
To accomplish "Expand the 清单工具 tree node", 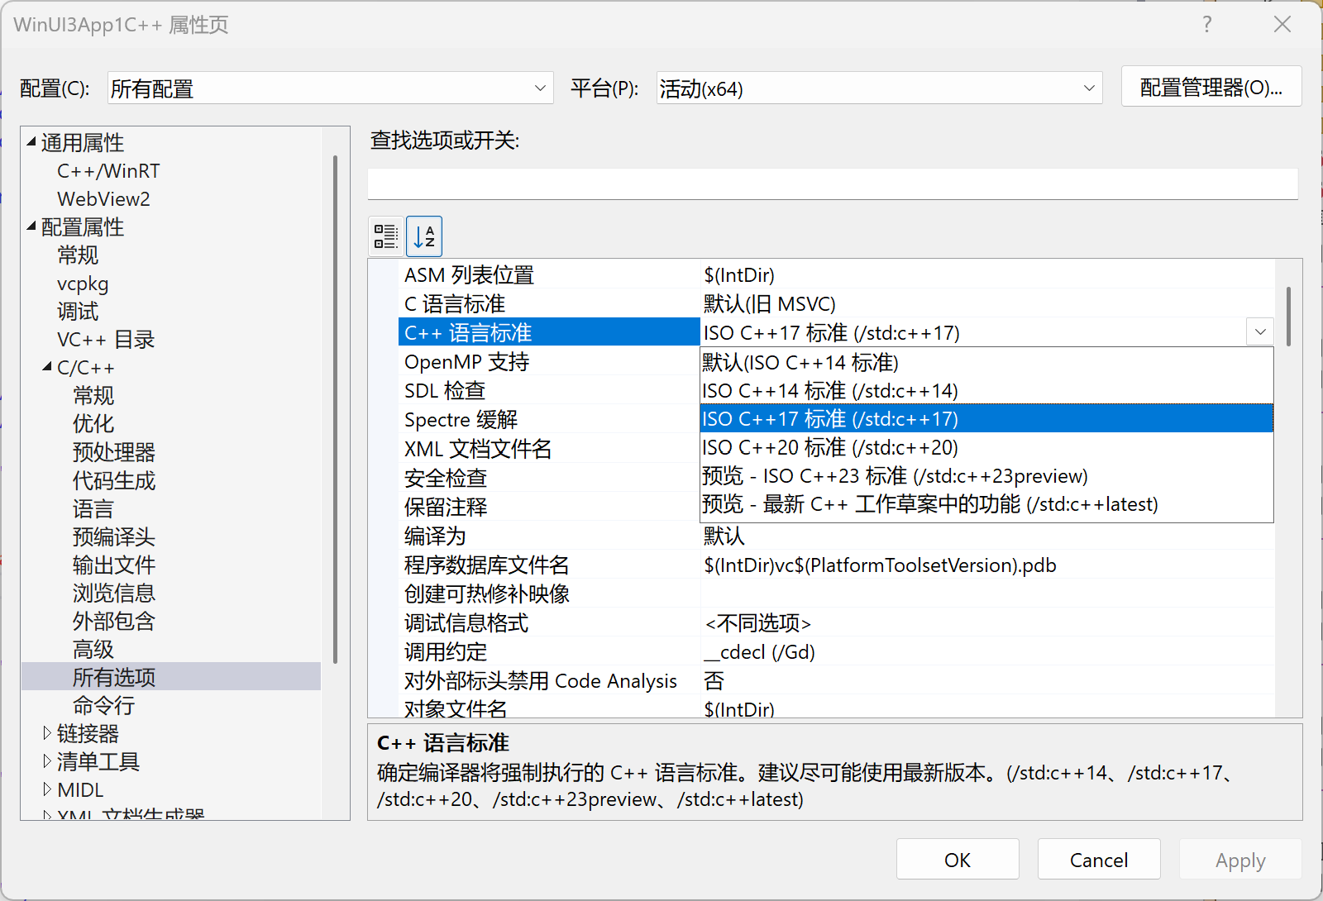I will point(47,761).
